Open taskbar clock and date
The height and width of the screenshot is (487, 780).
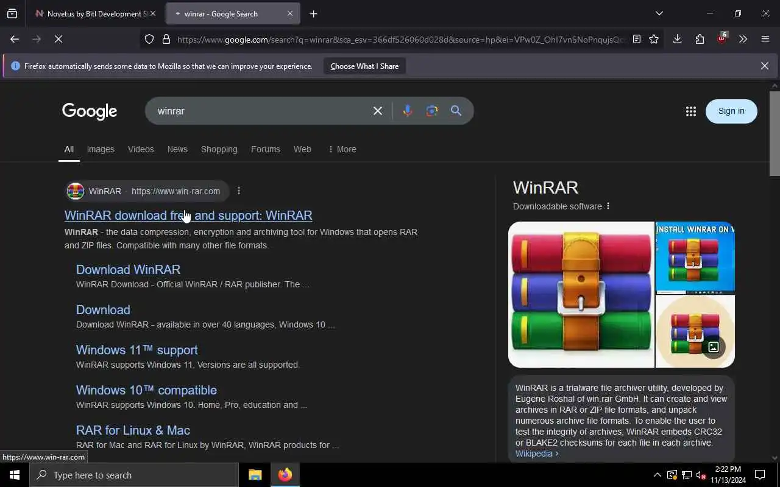click(728, 475)
